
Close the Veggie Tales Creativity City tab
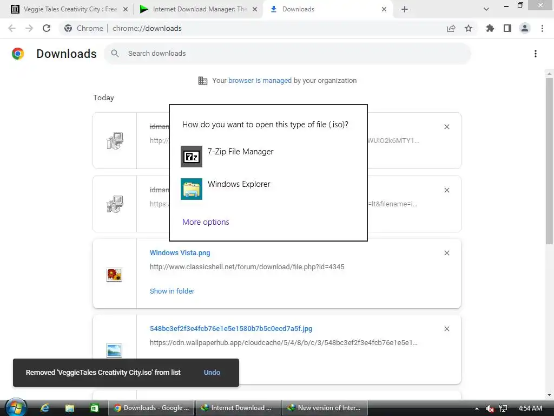[x=126, y=9]
